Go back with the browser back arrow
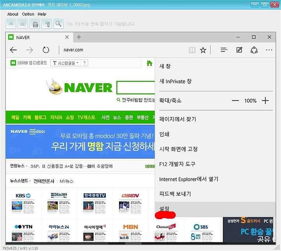 [x=13, y=50]
